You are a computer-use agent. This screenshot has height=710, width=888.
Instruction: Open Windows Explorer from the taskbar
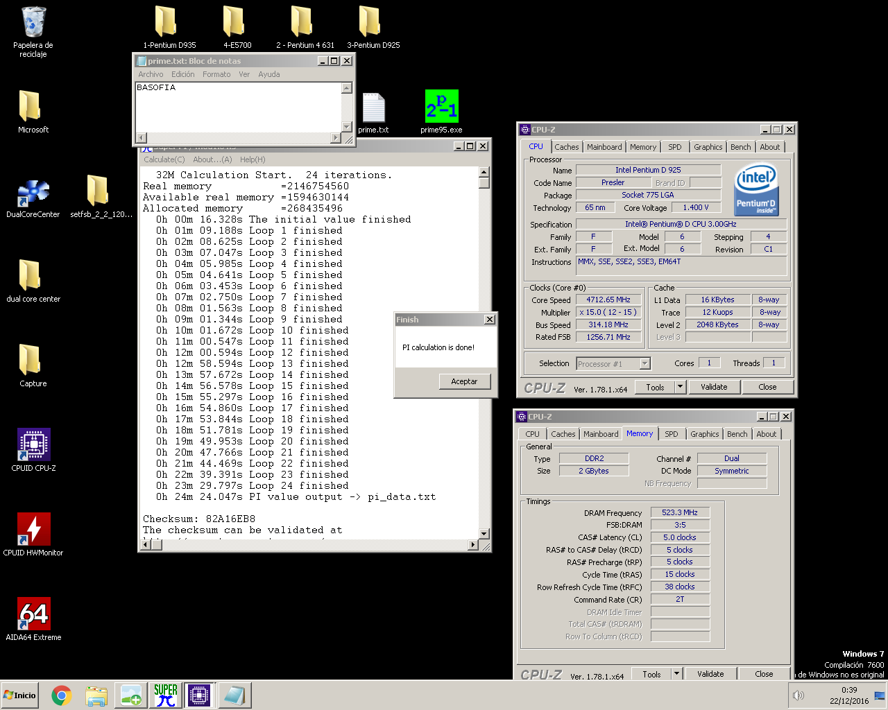tap(96, 695)
